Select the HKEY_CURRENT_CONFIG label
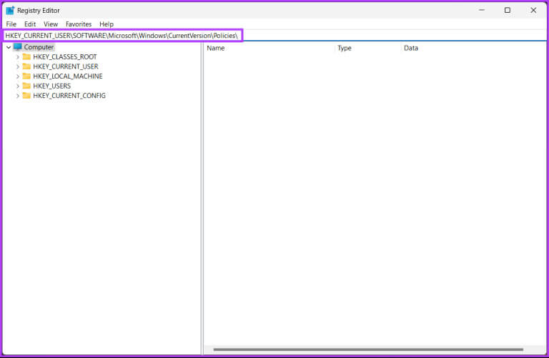This screenshot has width=549, height=358. click(69, 96)
